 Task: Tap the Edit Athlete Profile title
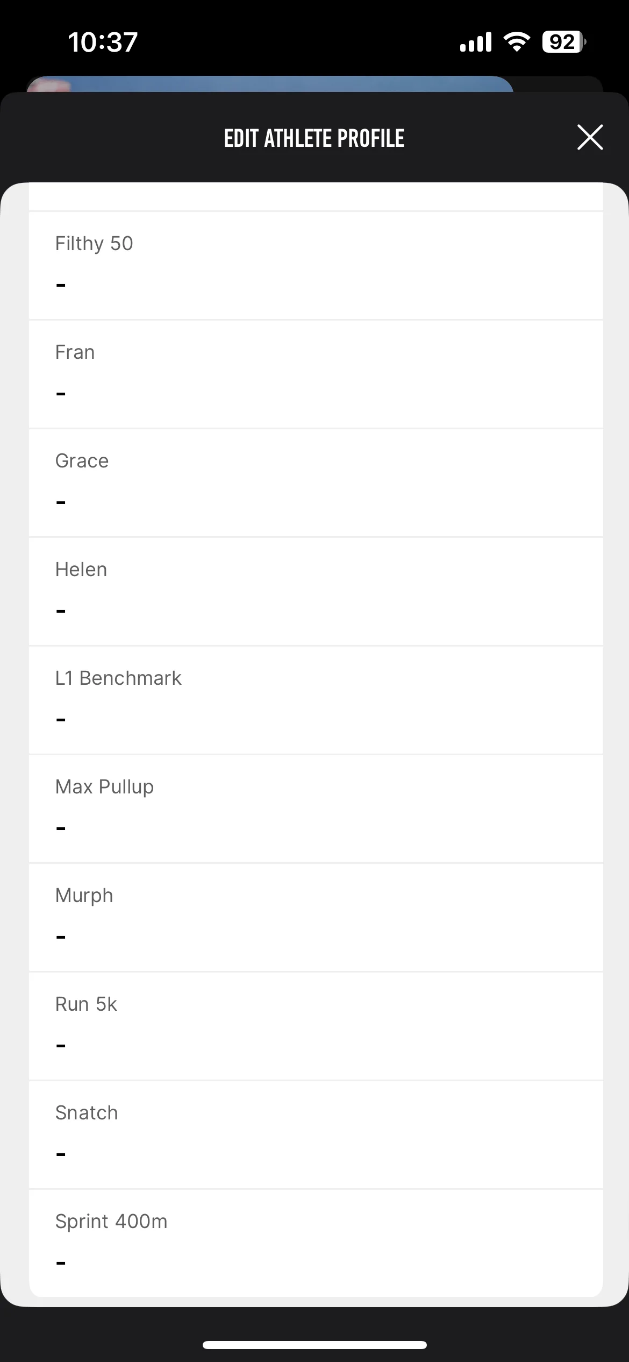[314, 138]
